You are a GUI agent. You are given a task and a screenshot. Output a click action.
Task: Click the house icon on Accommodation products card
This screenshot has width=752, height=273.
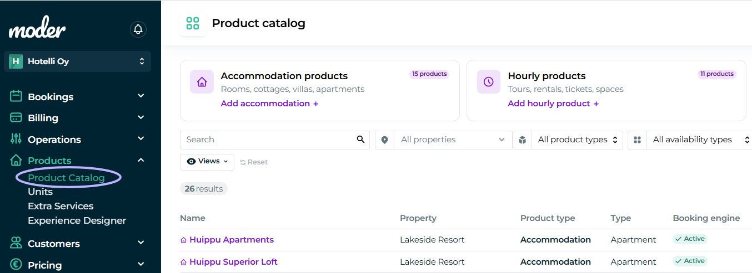202,82
